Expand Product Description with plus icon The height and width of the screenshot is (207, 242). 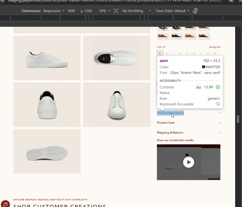click(x=219, y=113)
